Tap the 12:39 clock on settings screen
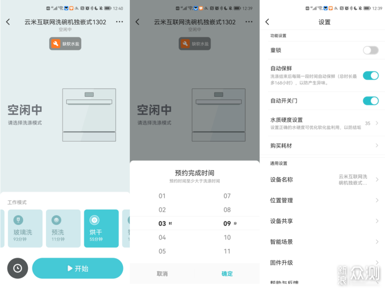 tap(377, 9)
